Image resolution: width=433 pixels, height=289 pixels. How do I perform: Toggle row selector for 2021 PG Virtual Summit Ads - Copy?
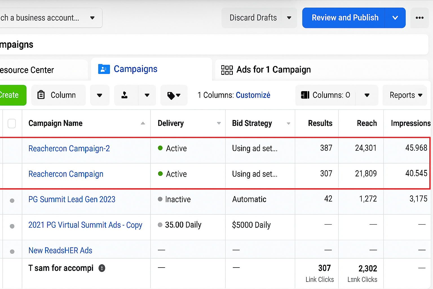click(x=12, y=226)
